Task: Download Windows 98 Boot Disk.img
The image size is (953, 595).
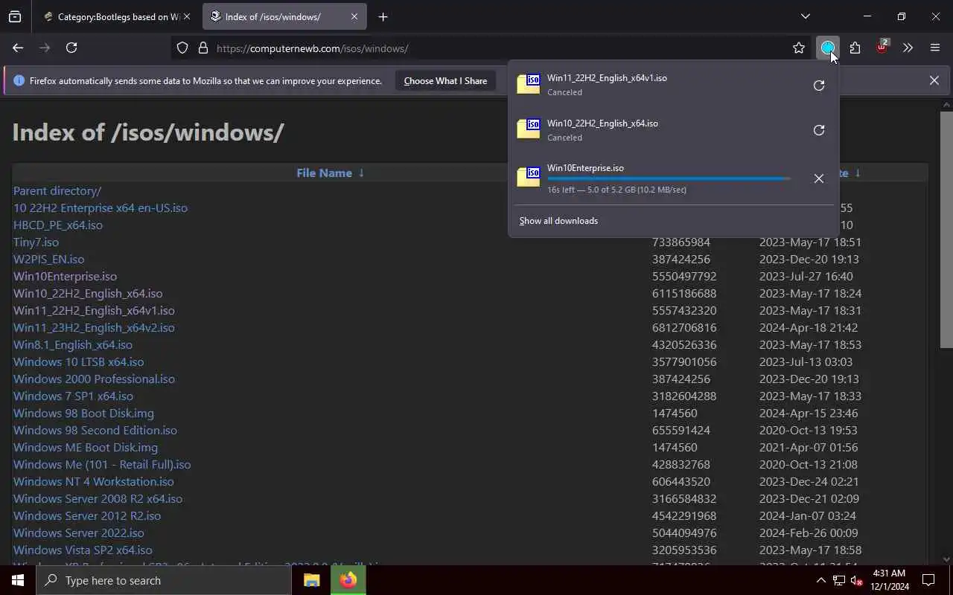Action: click(83, 413)
